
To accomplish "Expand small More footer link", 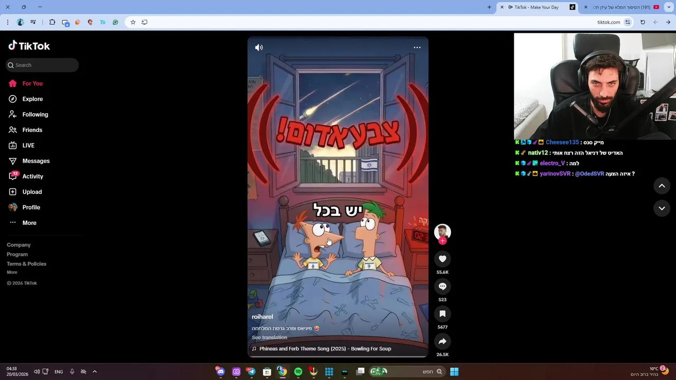I will click(x=12, y=272).
